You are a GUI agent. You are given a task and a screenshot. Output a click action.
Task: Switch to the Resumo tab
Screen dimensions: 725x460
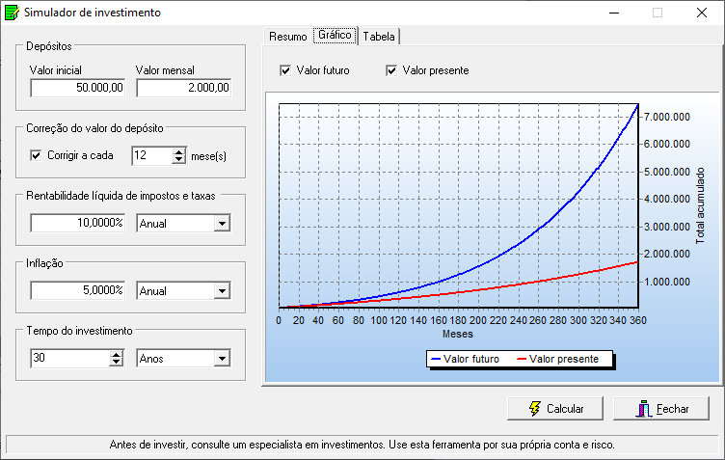(287, 37)
